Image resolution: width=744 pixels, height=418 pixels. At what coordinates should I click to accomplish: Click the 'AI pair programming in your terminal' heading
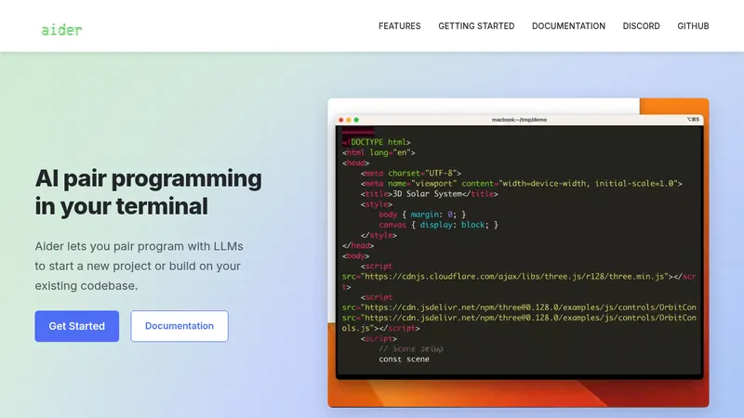[x=148, y=192]
